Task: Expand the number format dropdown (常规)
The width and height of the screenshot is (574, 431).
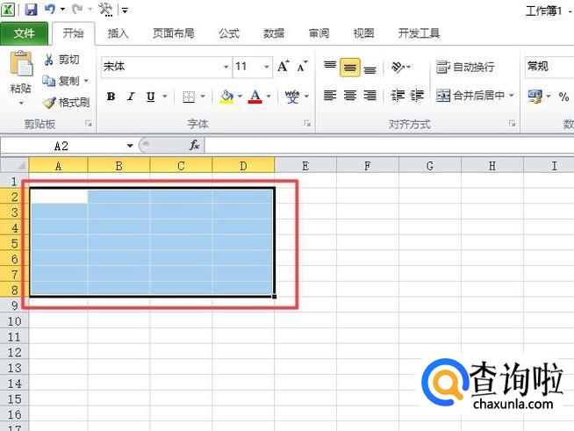Action: point(549,67)
